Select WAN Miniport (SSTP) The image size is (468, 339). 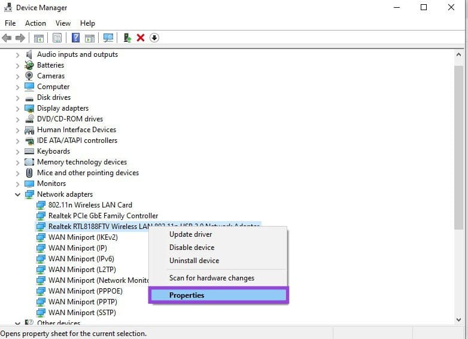click(82, 313)
